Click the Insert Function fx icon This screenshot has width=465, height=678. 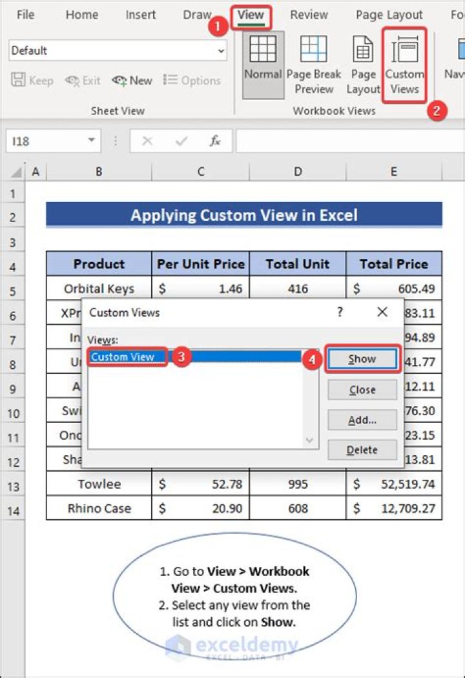point(215,141)
